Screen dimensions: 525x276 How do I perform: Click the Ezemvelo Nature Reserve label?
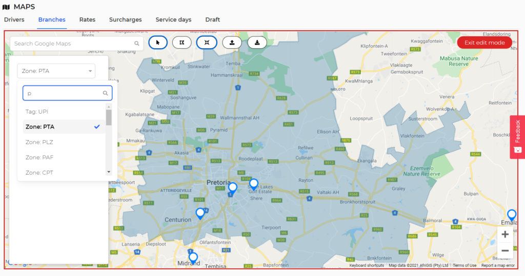click(421, 171)
